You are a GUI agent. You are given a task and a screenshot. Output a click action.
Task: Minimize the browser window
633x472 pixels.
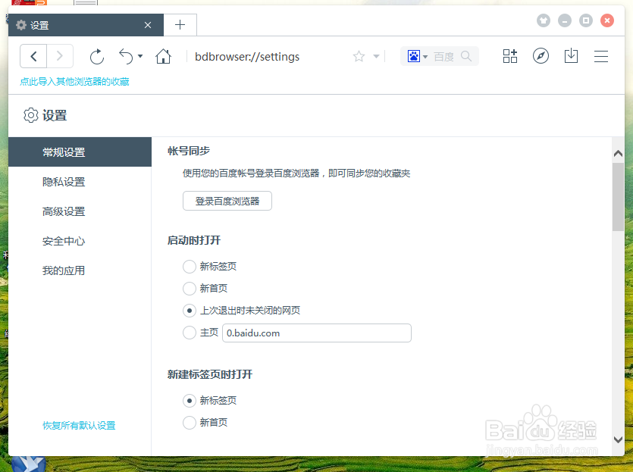tap(564, 20)
